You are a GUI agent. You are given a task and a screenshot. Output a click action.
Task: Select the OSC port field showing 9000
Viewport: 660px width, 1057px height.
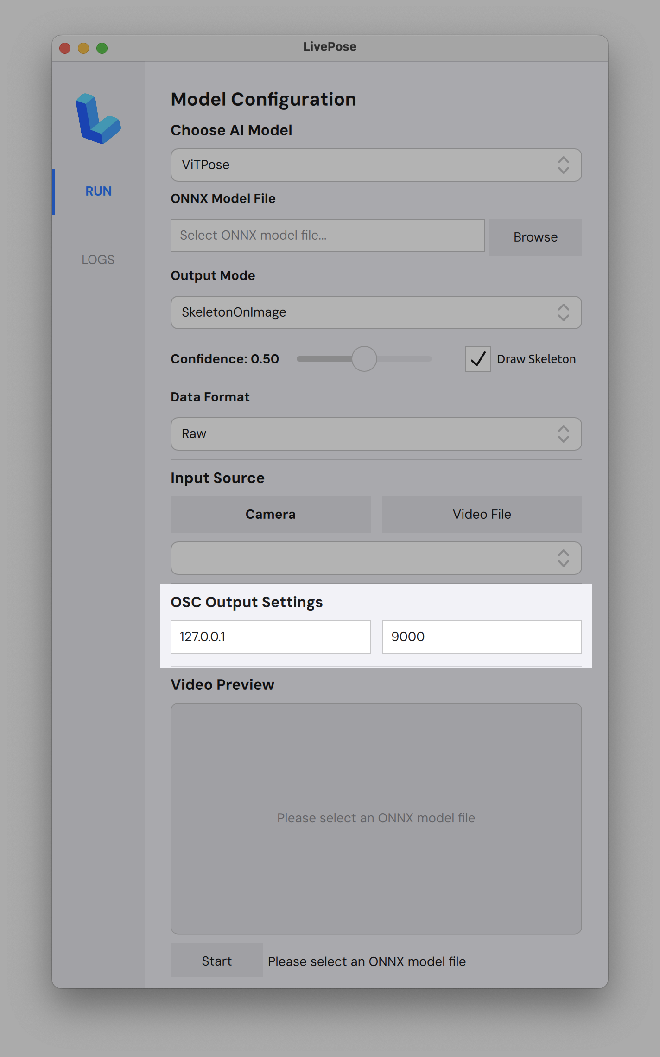pyautogui.click(x=481, y=637)
